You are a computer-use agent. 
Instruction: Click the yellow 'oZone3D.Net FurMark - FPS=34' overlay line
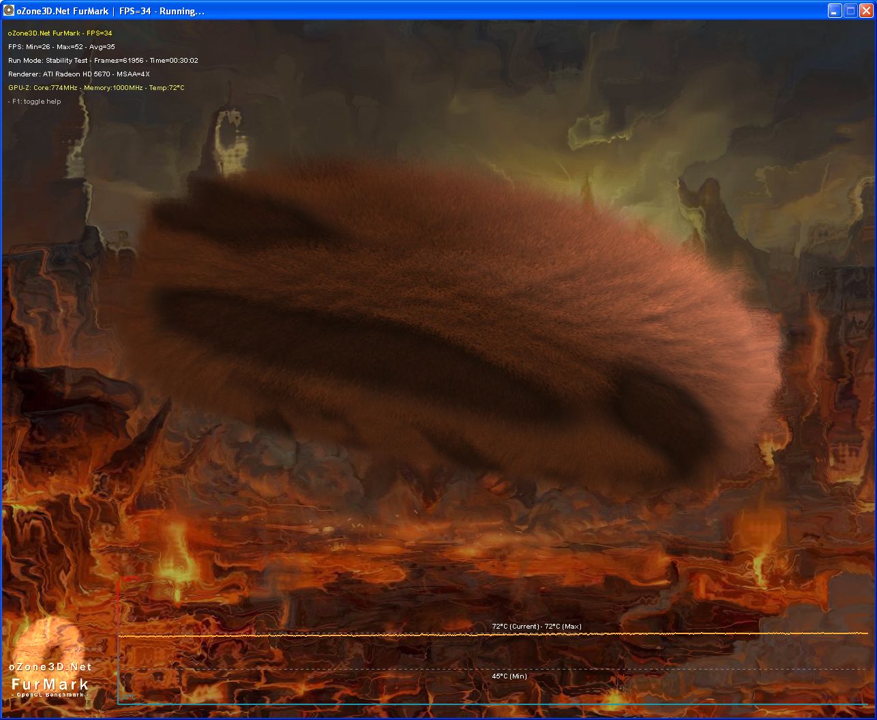(x=60, y=33)
